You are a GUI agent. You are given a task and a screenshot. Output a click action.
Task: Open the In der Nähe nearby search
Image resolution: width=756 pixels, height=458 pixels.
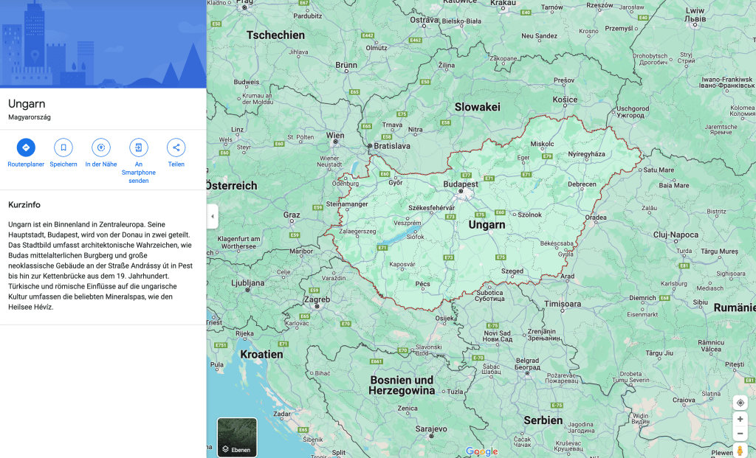pos(101,148)
